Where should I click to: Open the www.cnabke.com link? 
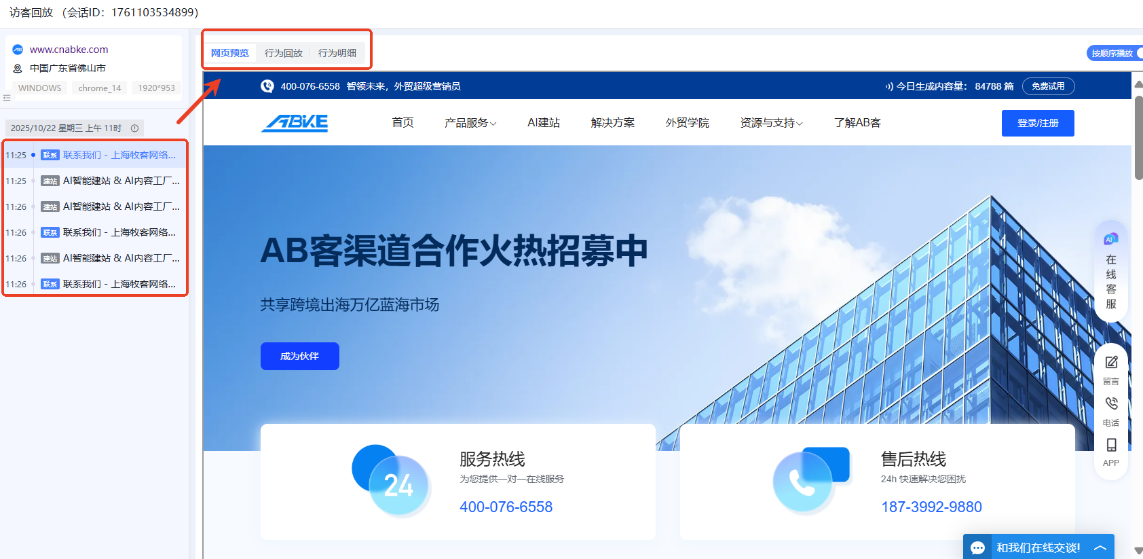(69, 50)
